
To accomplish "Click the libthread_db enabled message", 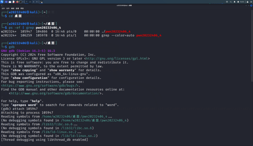I will (45, 140).
